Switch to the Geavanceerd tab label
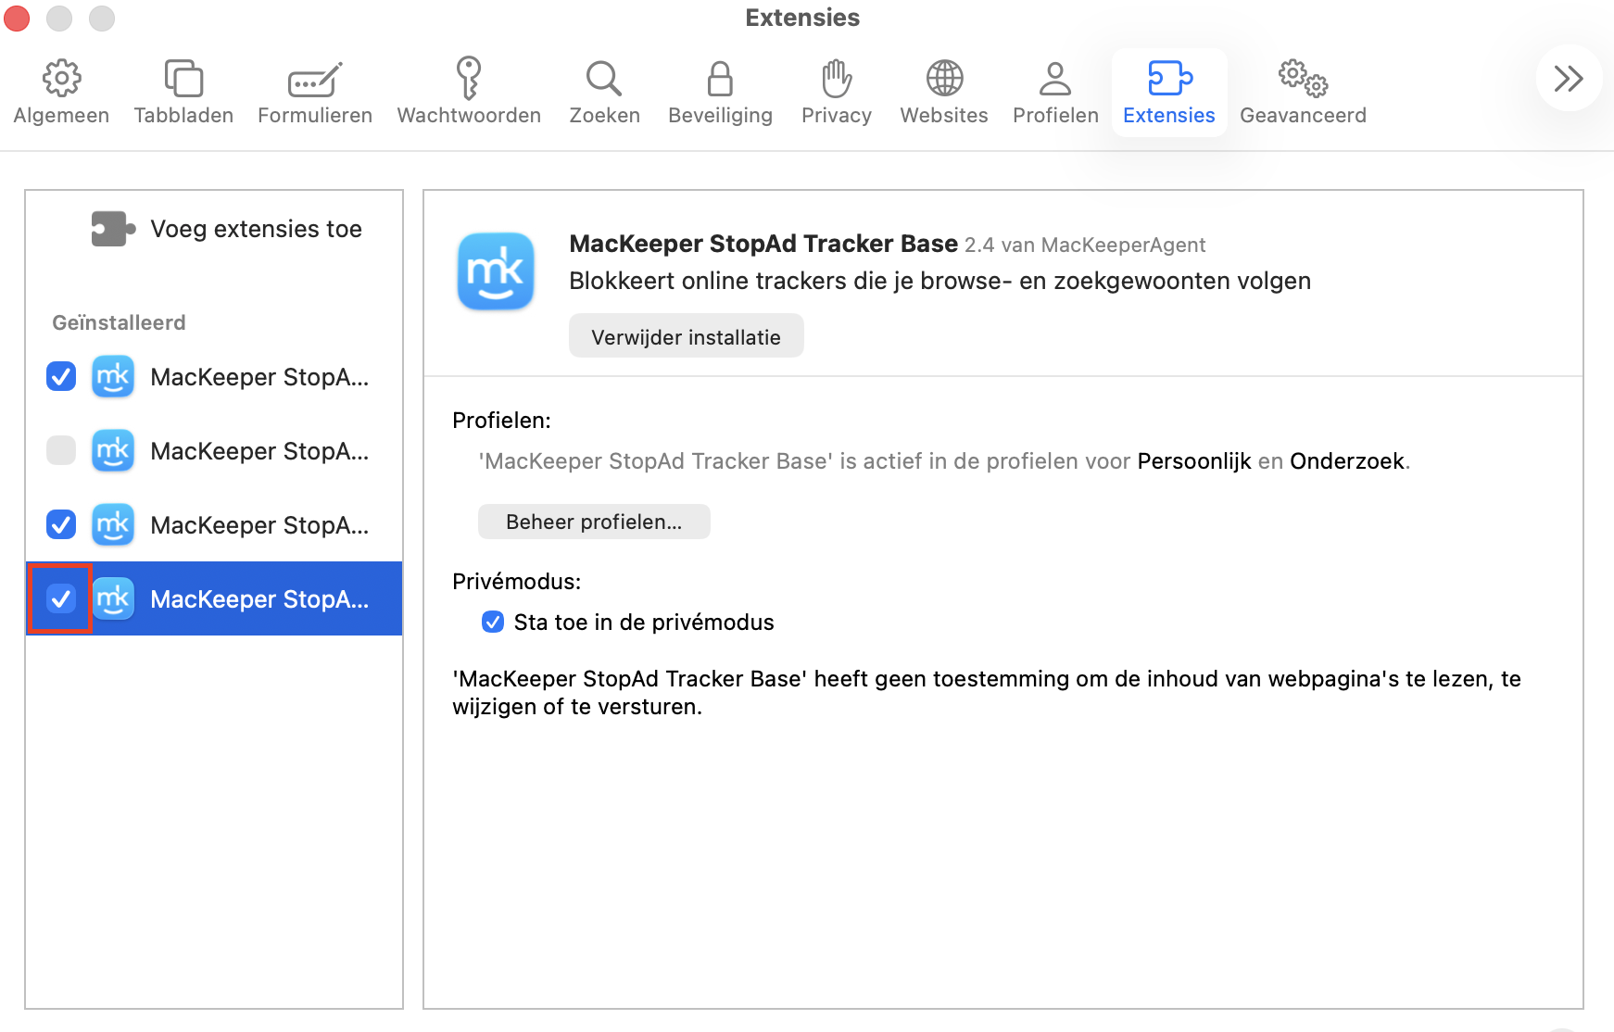The image size is (1614, 1032). point(1303,116)
